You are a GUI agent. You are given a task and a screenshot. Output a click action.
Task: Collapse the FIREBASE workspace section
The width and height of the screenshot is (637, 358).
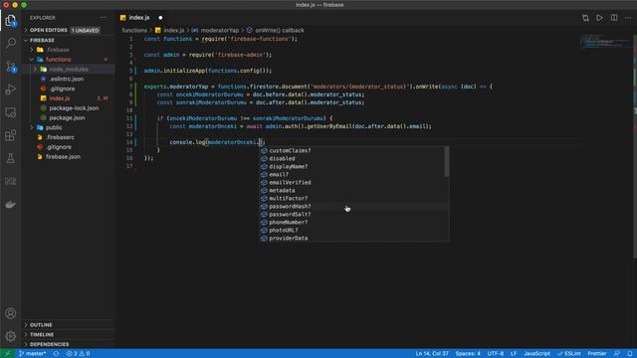tap(69, 40)
